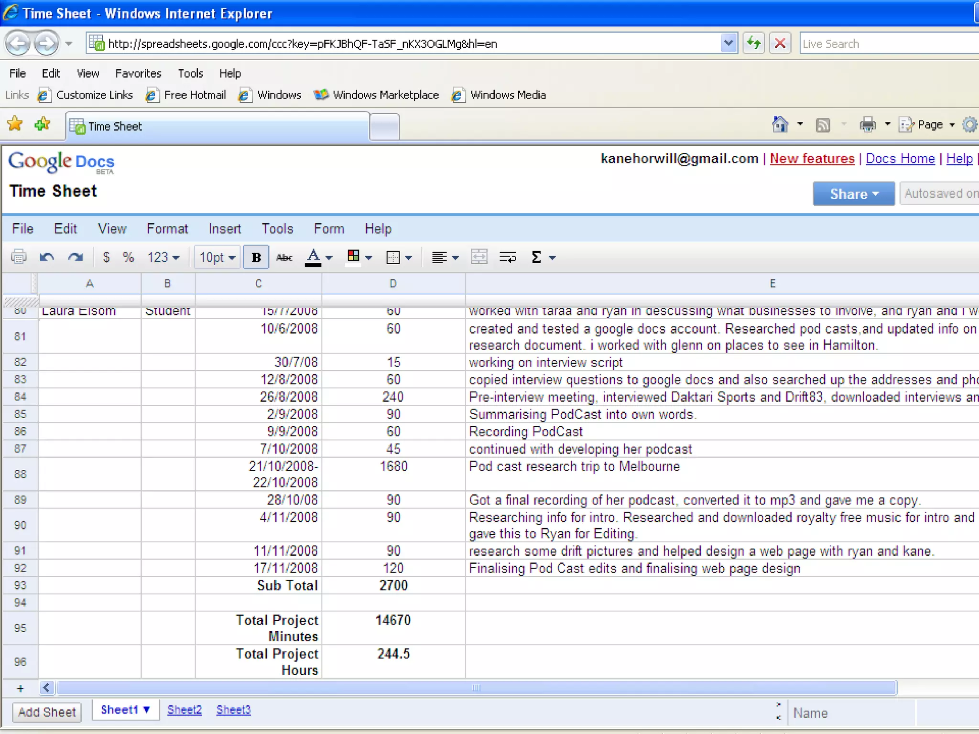The width and height of the screenshot is (979, 734).
Task: Toggle strikethrough Abc formatting
Action: (x=284, y=258)
